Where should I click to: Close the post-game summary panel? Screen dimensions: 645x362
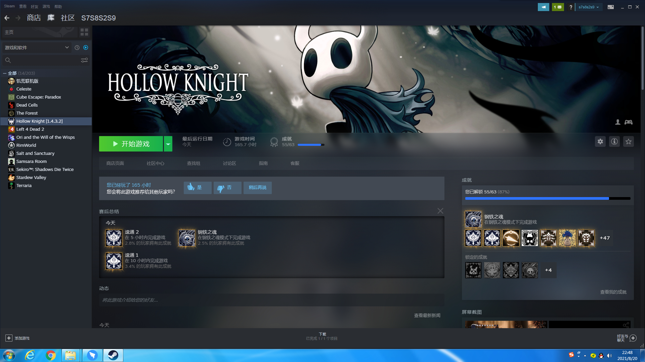440,211
